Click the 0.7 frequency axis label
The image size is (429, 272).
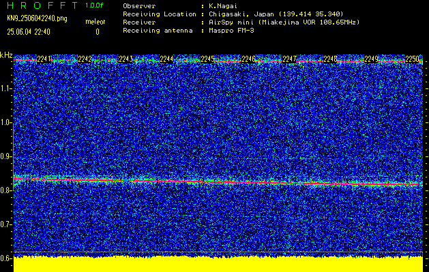5,224
